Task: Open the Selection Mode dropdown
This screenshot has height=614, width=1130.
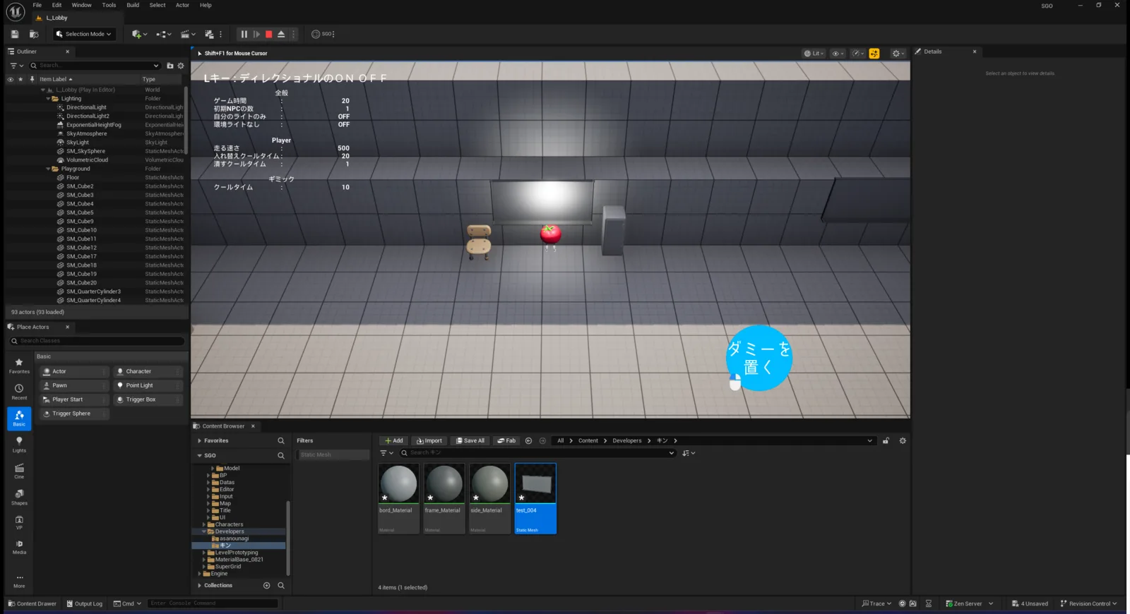Action: [83, 34]
